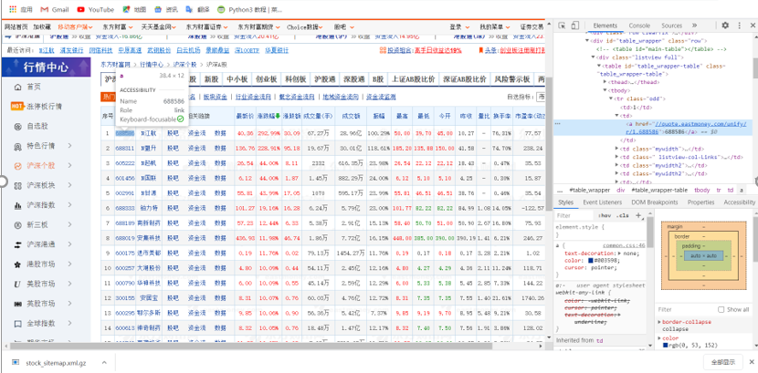Expand the 特色行情 sidebar submenu arrow
758x373 pixels.
(70, 146)
